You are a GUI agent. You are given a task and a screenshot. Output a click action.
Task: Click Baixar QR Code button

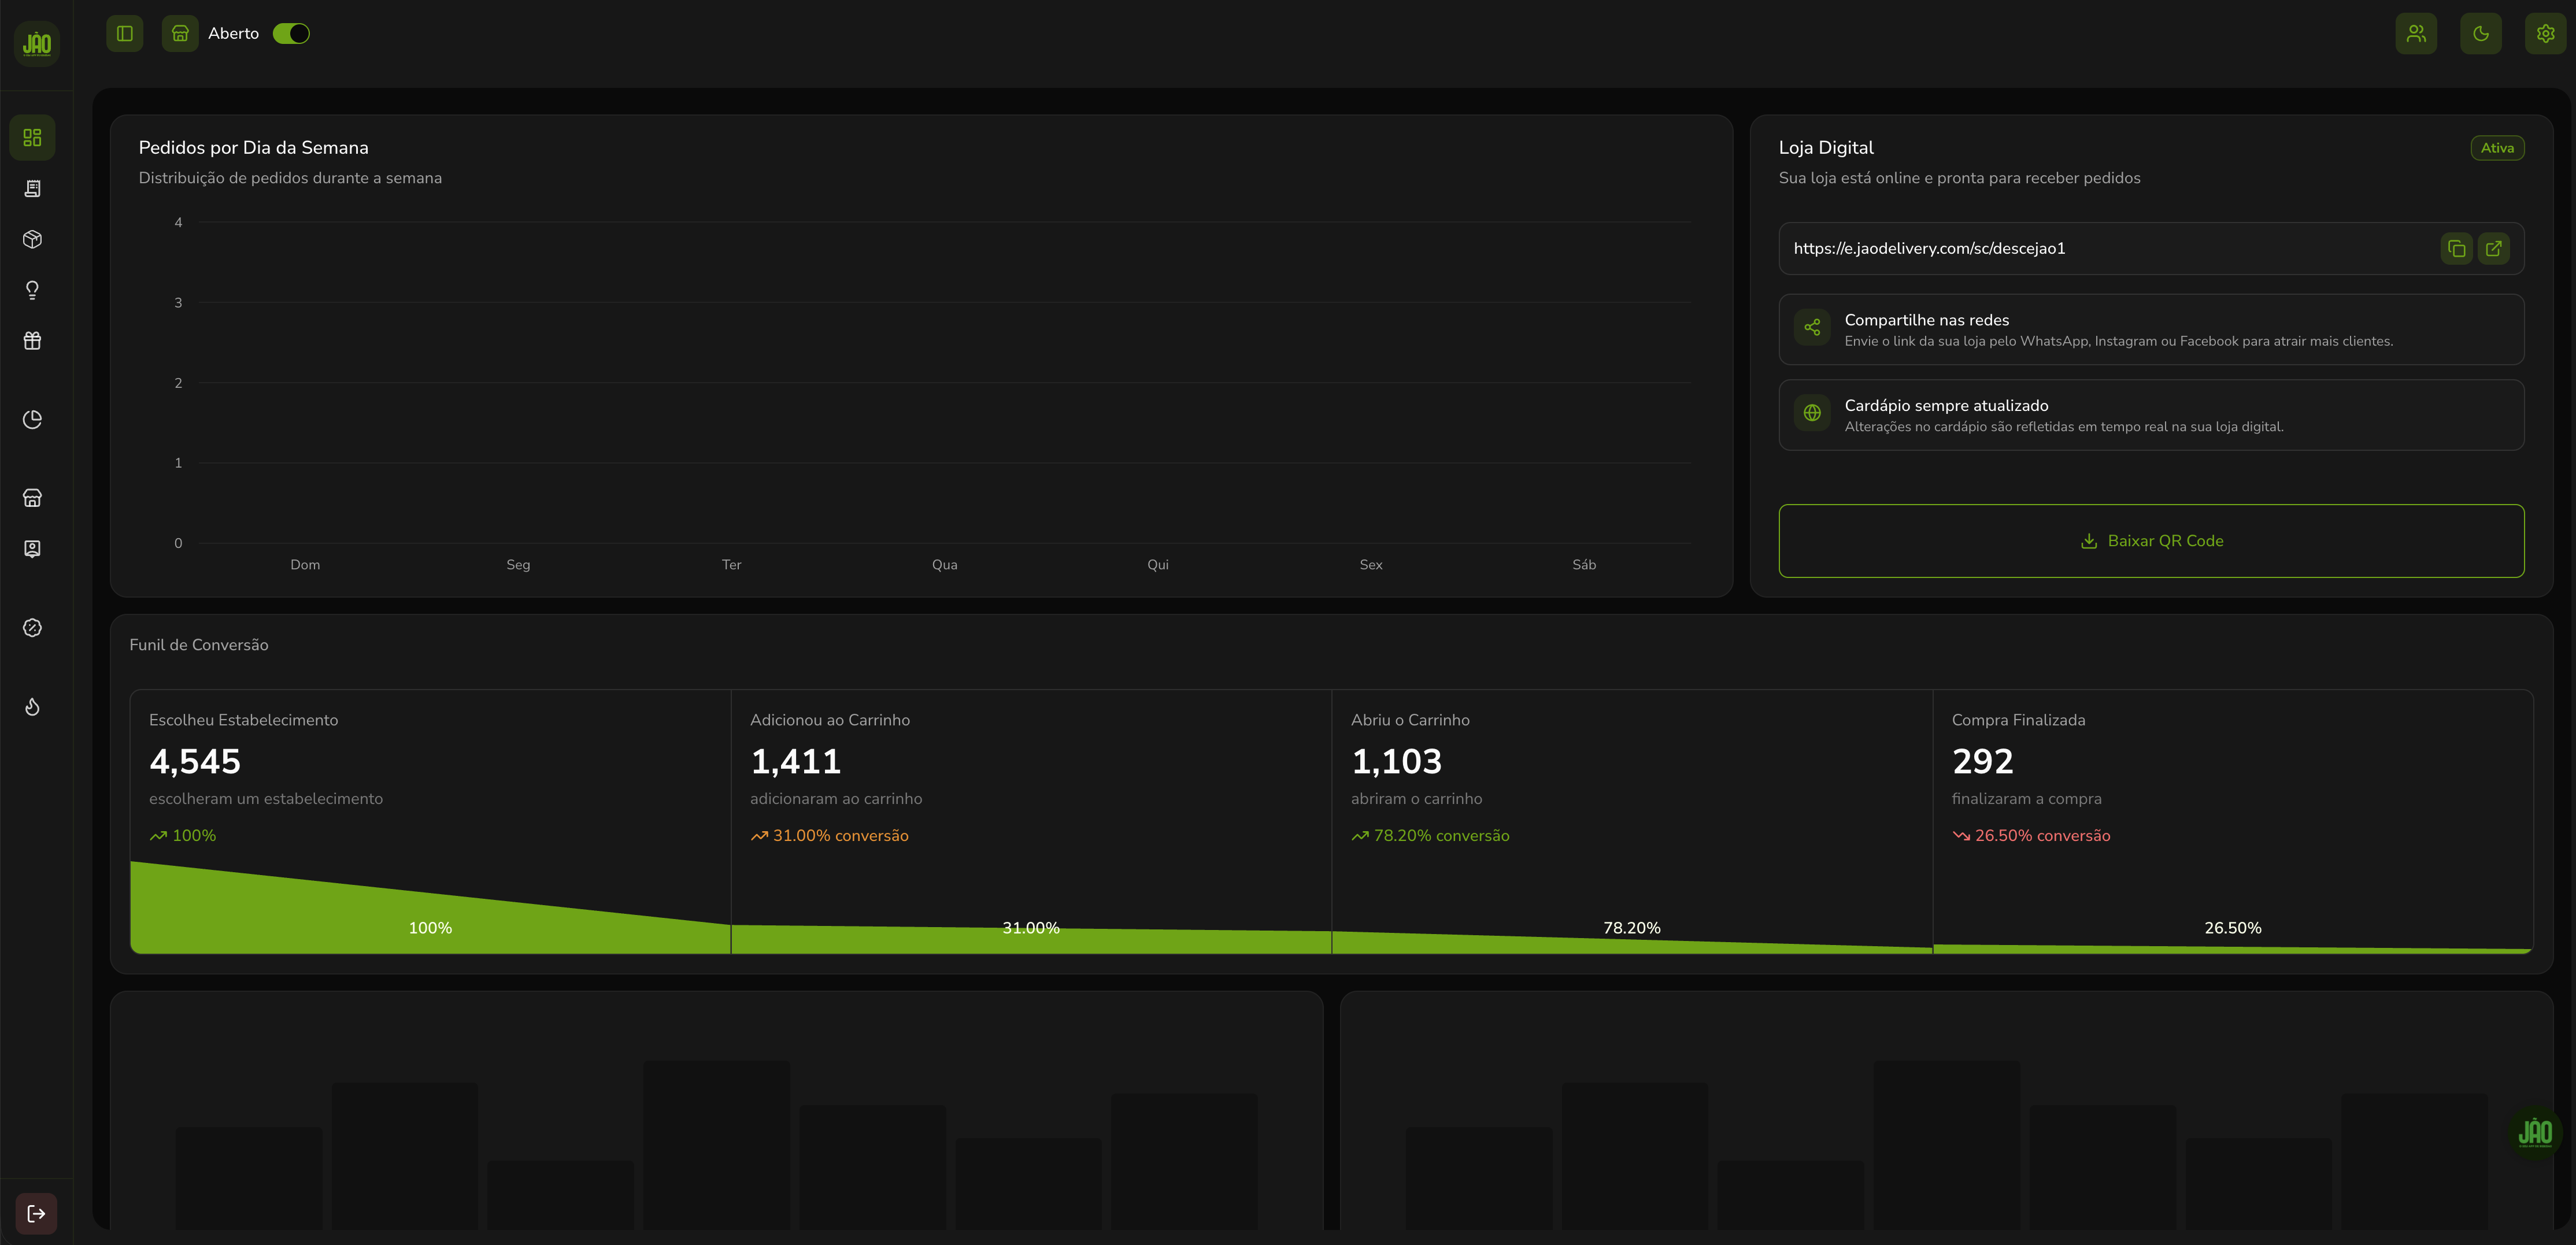click(2151, 541)
